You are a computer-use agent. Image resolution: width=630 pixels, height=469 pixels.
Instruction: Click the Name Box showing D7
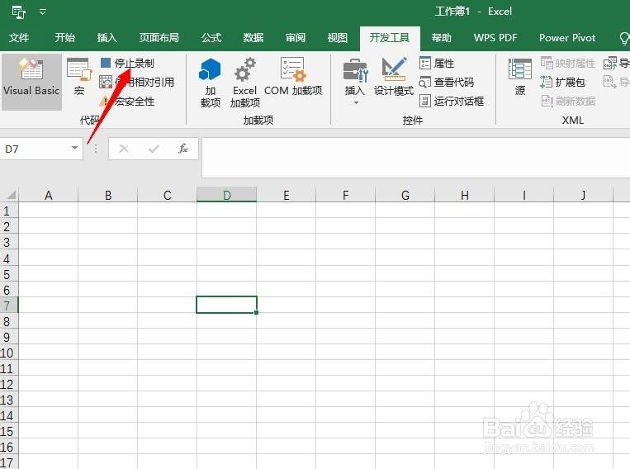pos(36,149)
